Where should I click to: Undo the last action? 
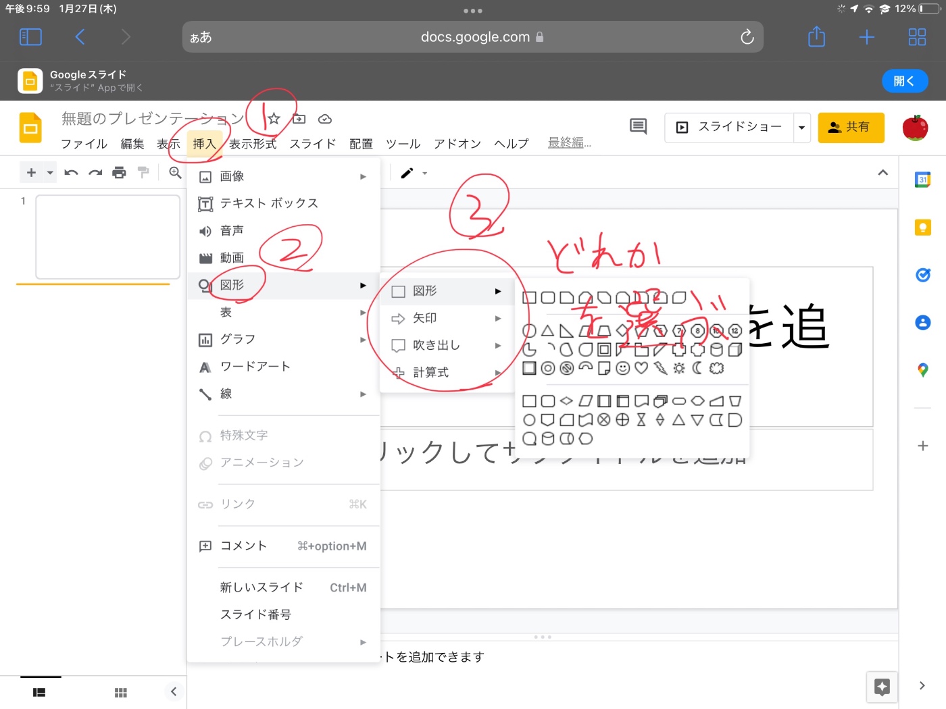coord(71,173)
